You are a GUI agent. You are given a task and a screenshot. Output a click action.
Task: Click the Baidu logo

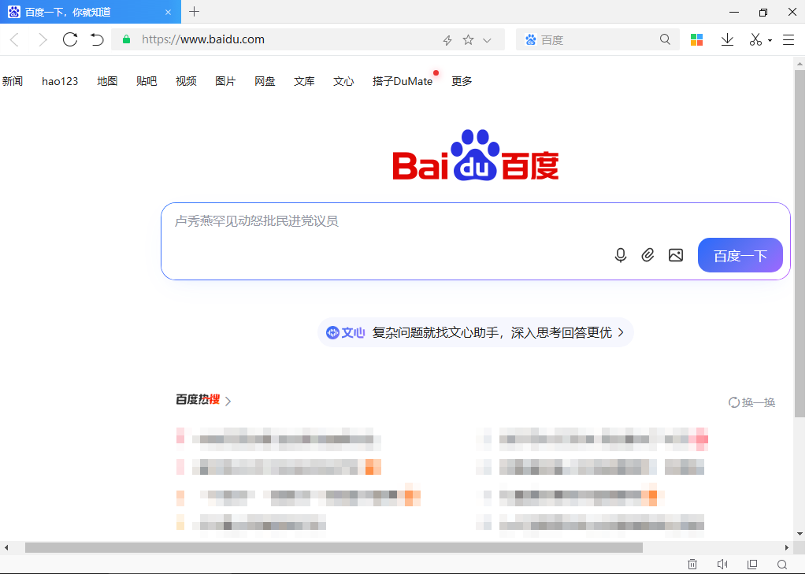476,155
